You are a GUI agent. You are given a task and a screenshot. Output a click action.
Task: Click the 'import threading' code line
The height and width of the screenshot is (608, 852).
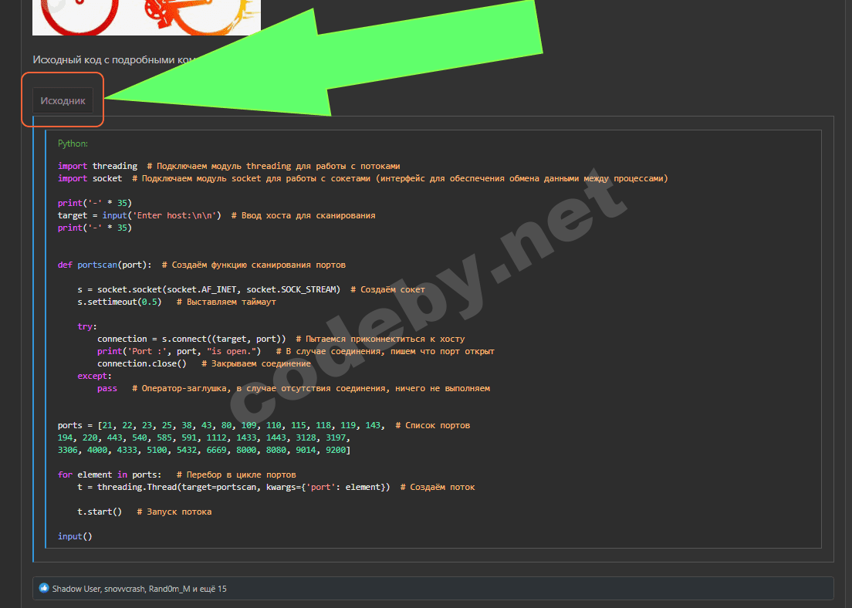228,166
